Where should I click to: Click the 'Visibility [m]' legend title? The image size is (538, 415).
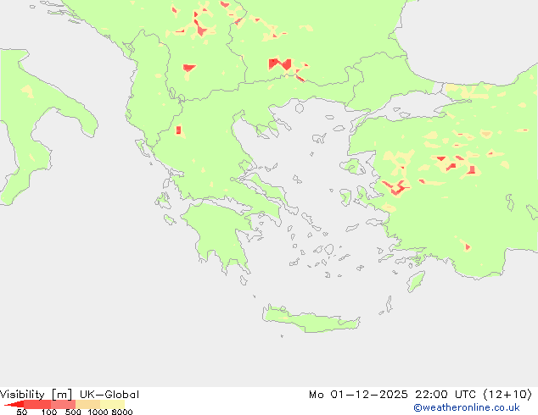[36, 395]
